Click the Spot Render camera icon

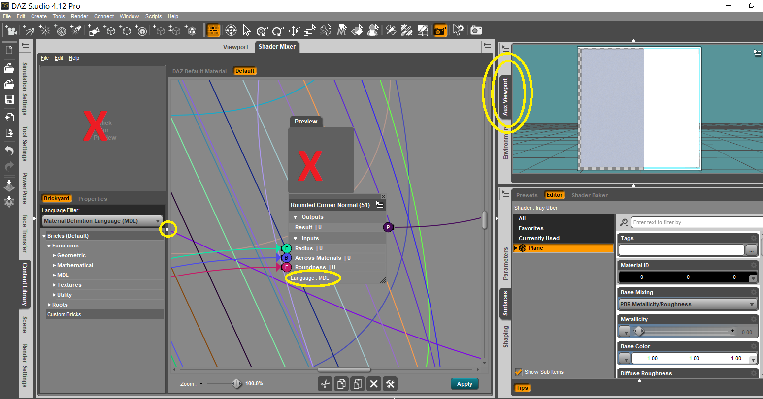pyautogui.click(x=440, y=31)
